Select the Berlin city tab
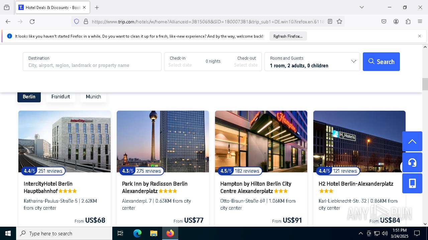 (x=29, y=97)
